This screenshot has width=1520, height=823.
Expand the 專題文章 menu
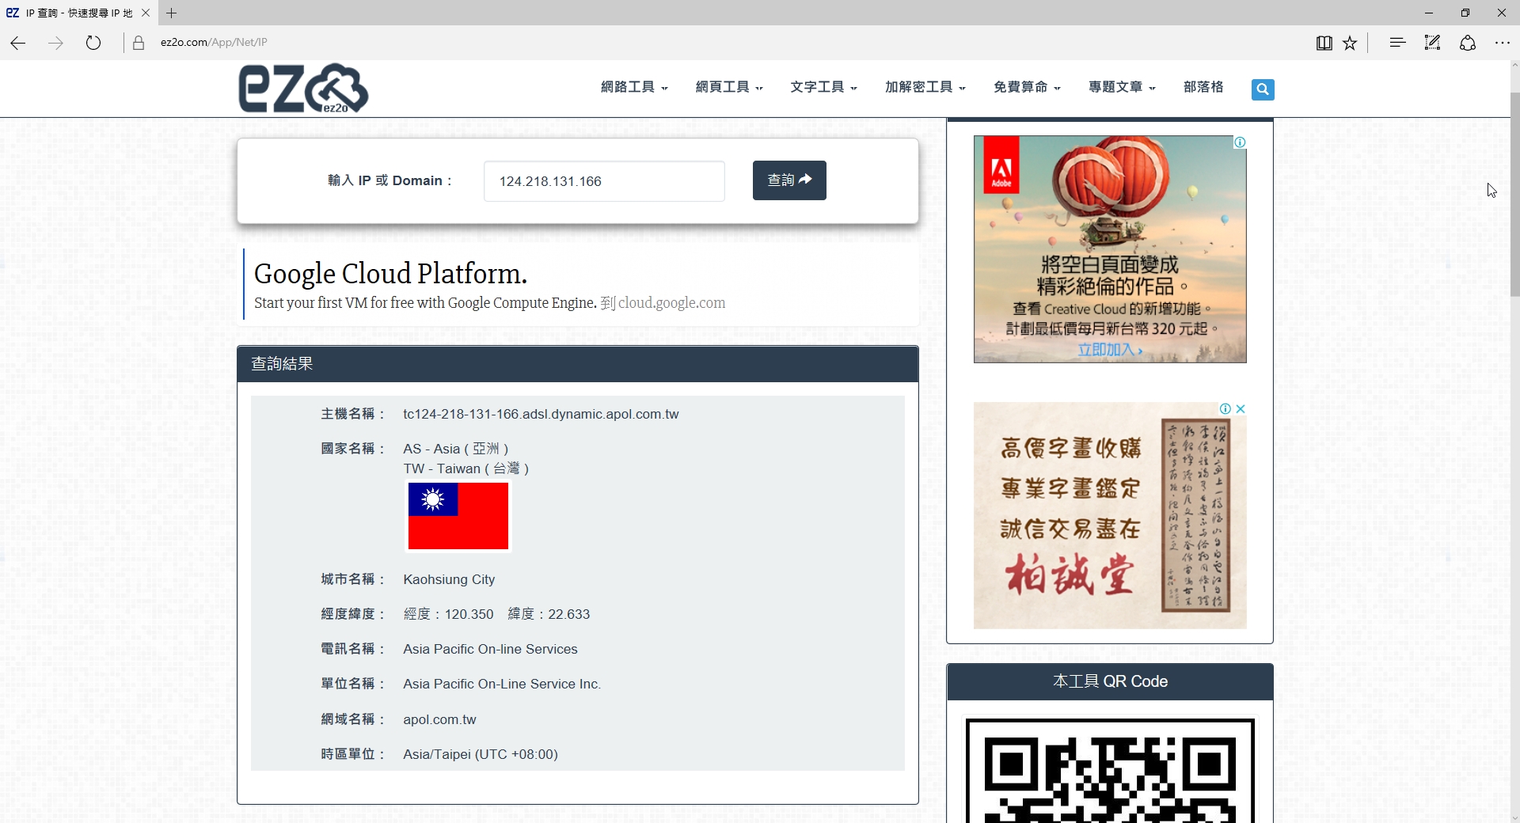point(1122,87)
